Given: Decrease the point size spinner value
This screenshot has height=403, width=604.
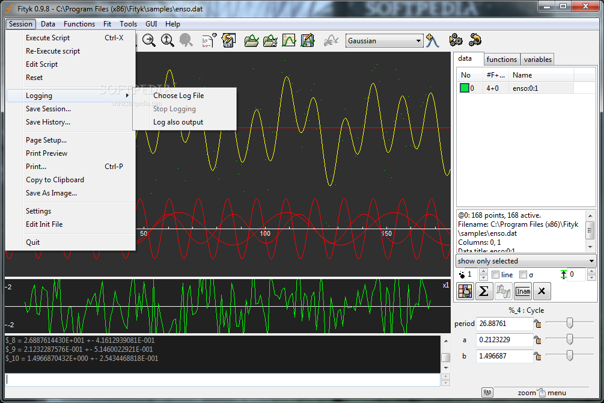Looking at the screenshot, I should pos(483,278).
